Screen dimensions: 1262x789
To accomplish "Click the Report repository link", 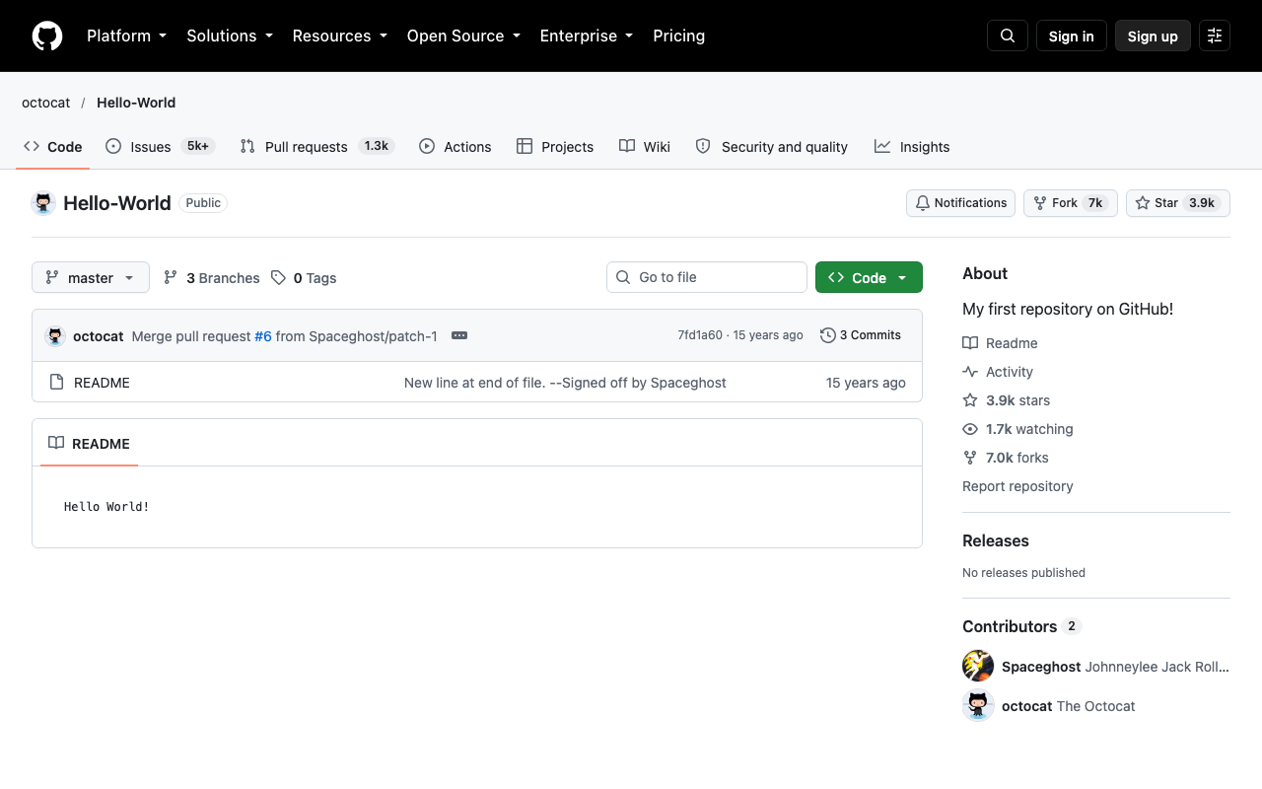I will click(1017, 486).
